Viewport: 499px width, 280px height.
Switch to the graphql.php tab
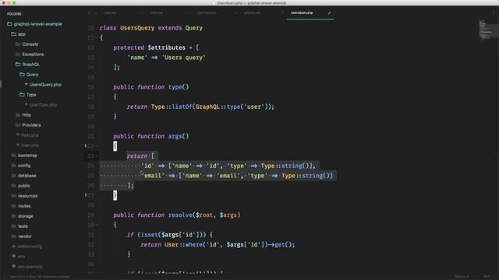[x=253, y=13]
